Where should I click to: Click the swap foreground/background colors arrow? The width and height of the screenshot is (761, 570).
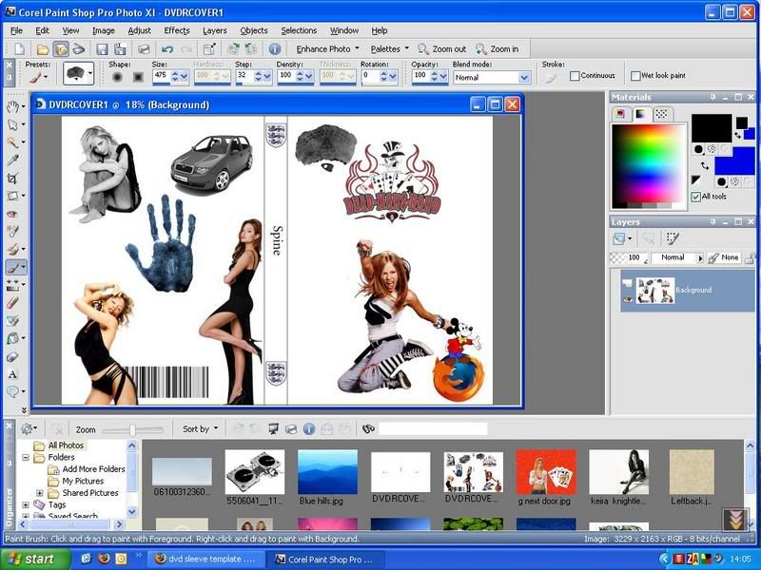coord(705,166)
